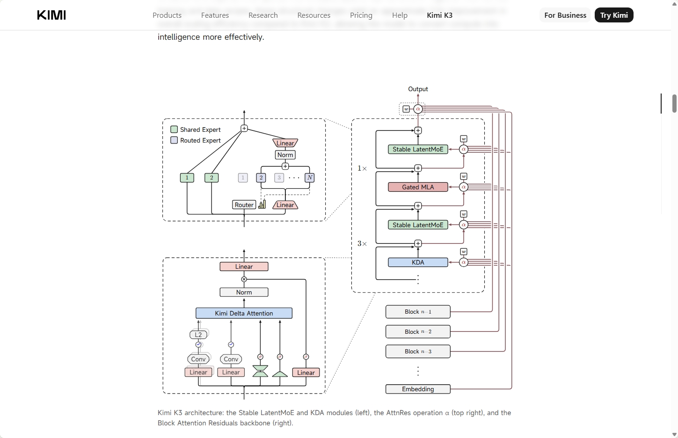678x438 pixels.
Task: Click the "Kimi Delta Attention" diagram label
Action: [x=244, y=313]
